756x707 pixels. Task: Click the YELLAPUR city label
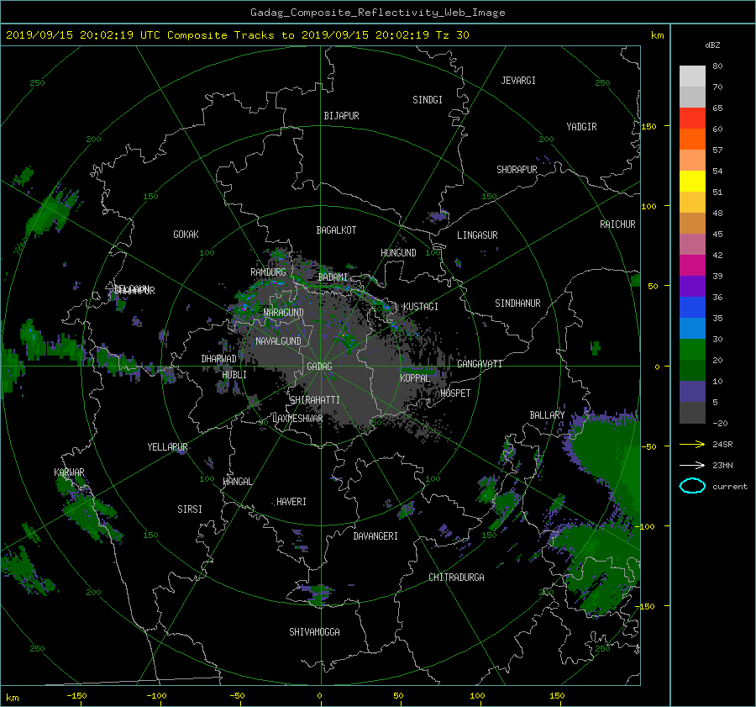click(167, 447)
